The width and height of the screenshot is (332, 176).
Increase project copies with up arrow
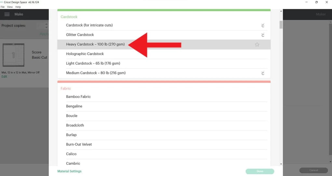[46, 24]
